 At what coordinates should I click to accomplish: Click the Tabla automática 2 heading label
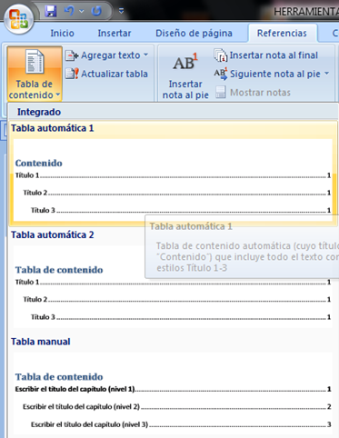pyautogui.click(x=53, y=234)
